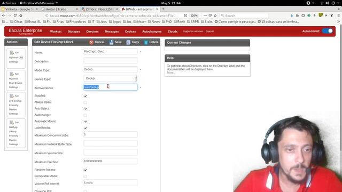This screenshot has height=192, width=342.
Task: Apply Set Optimal Disk Device Settings action
Action: pyautogui.click(x=16, y=81)
